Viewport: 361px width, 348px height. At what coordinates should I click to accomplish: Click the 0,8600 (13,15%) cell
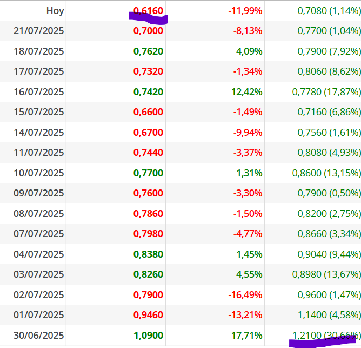point(326,173)
